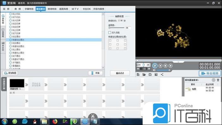Click the preview volume slider
The height and width of the screenshot is (125, 222).
tap(163, 70)
